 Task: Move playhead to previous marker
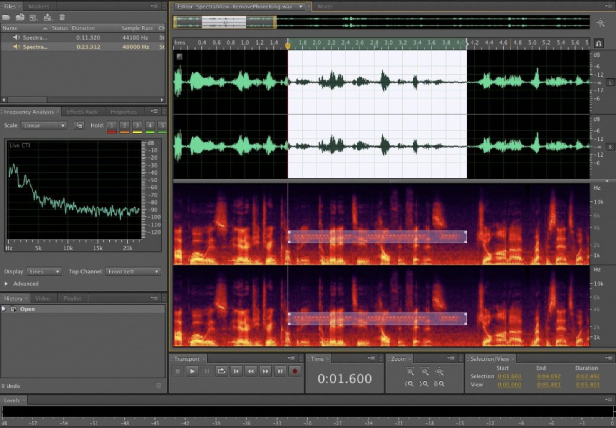click(x=236, y=371)
